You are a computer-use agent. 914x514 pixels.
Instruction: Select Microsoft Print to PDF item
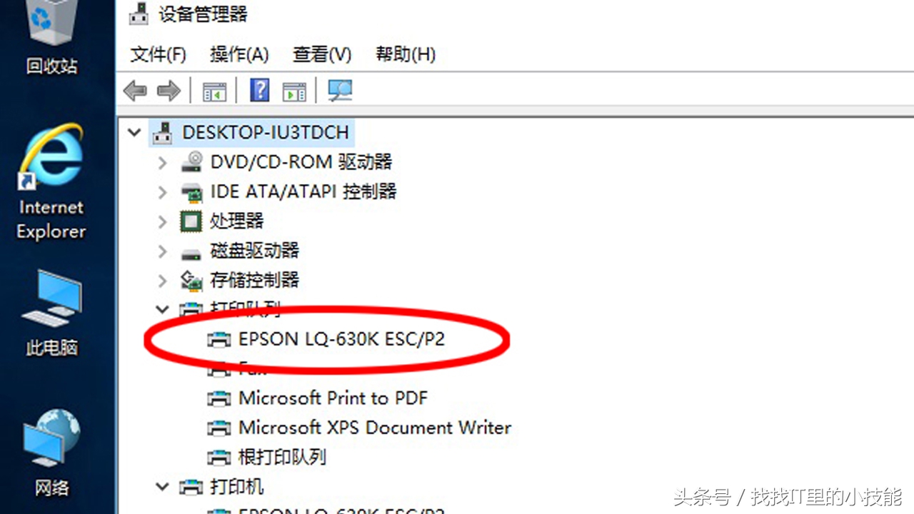333,398
